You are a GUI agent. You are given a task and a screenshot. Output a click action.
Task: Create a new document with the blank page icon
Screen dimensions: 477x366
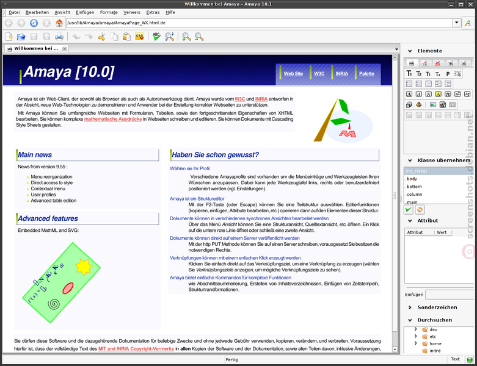[9, 37]
